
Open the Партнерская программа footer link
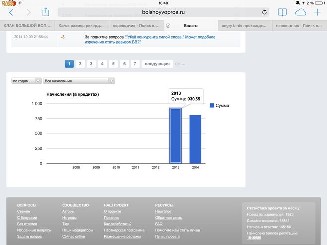click(x=124, y=230)
